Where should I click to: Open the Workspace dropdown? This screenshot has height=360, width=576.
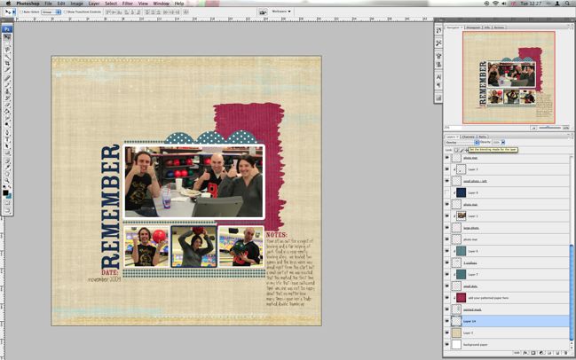[281, 12]
